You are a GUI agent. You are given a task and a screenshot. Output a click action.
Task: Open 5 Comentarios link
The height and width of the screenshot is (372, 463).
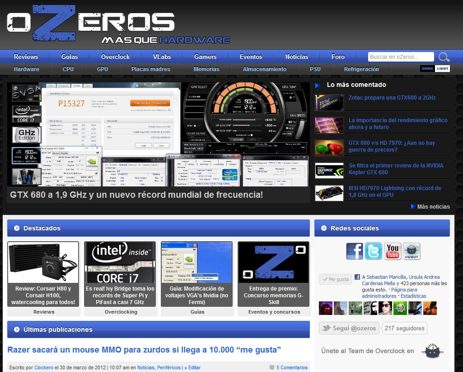pyautogui.click(x=292, y=367)
